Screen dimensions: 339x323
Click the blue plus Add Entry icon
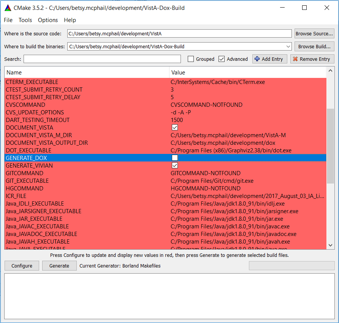[x=257, y=59]
